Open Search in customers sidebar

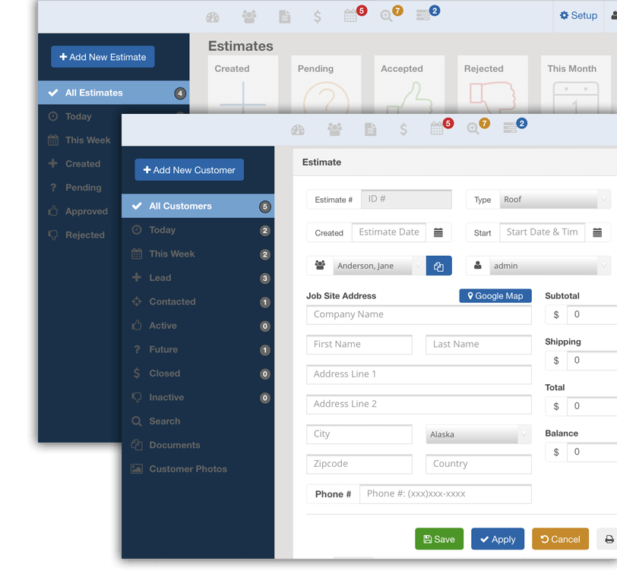coord(198,421)
